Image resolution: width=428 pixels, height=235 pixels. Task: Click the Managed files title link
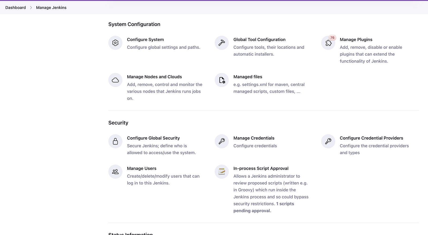tap(248, 77)
